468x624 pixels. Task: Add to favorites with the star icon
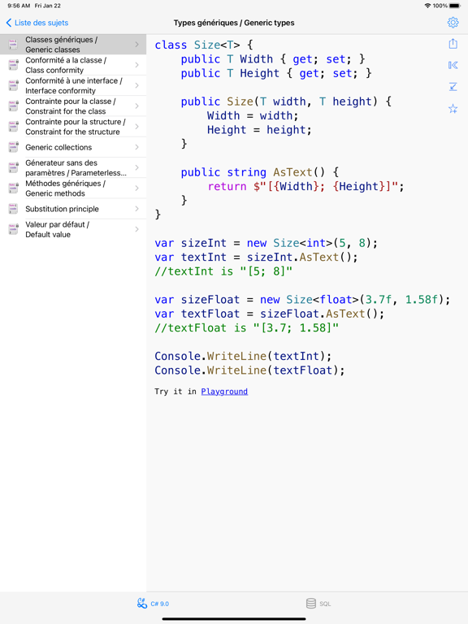(x=453, y=108)
